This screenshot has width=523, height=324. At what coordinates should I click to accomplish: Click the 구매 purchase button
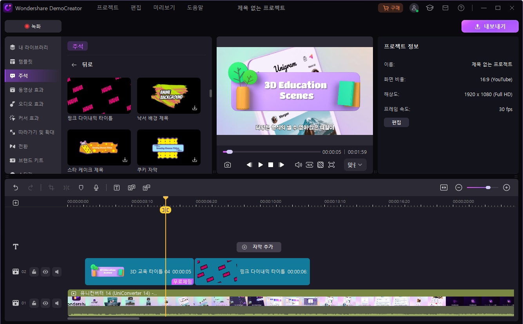pos(391,8)
